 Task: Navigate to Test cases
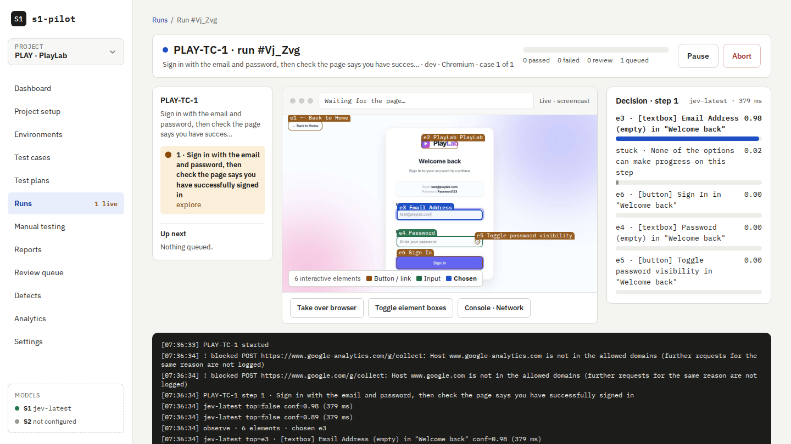coord(66,157)
